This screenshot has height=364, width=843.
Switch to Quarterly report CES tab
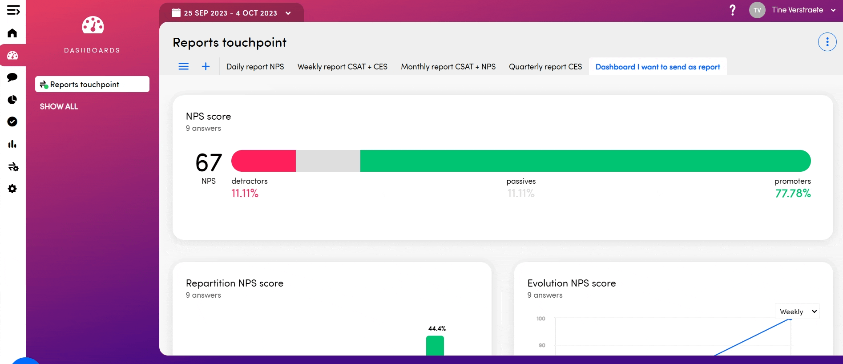(x=545, y=67)
